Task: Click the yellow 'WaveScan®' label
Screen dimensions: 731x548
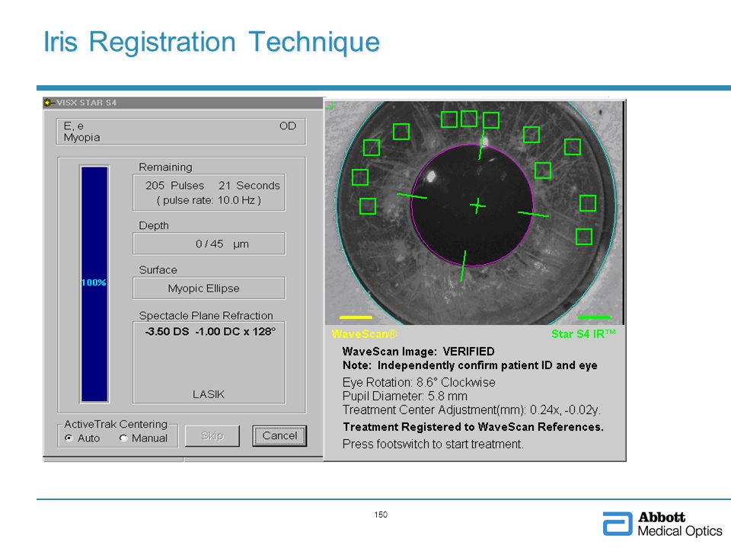Action: pos(365,334)
